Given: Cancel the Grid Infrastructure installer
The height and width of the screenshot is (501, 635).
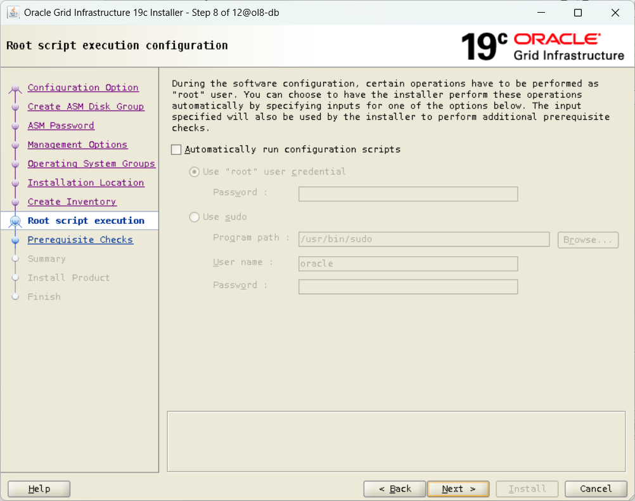Looking at the screenshot, I should (x=596, y=489).
